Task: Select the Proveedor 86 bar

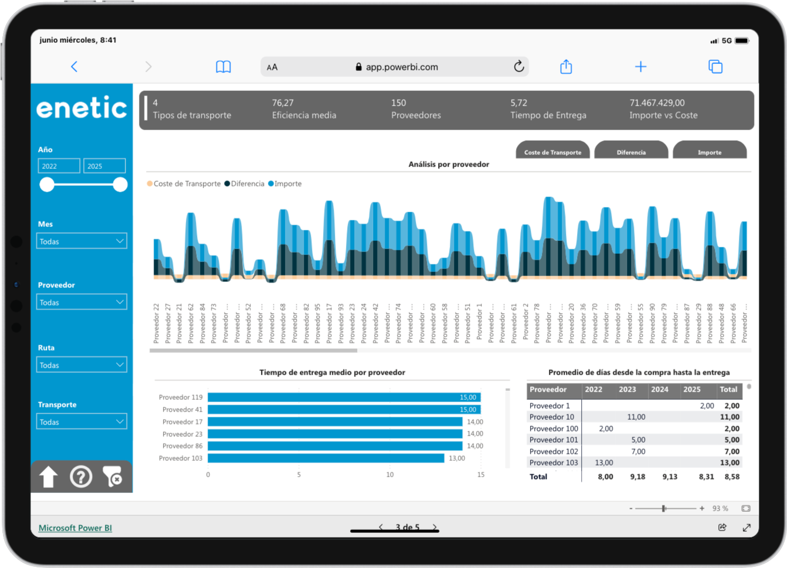Action: tap(335, 446)
